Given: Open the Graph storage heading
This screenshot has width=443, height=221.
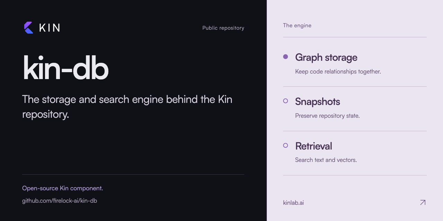Looking at the screenshot, I should [x=326, y=57].
